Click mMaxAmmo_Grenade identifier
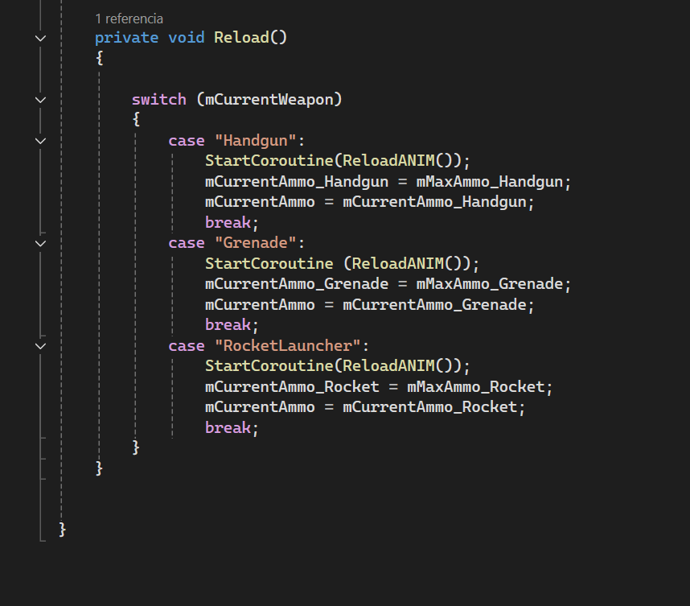The height and width of the screenshot is (606, 690). [490, 284]
